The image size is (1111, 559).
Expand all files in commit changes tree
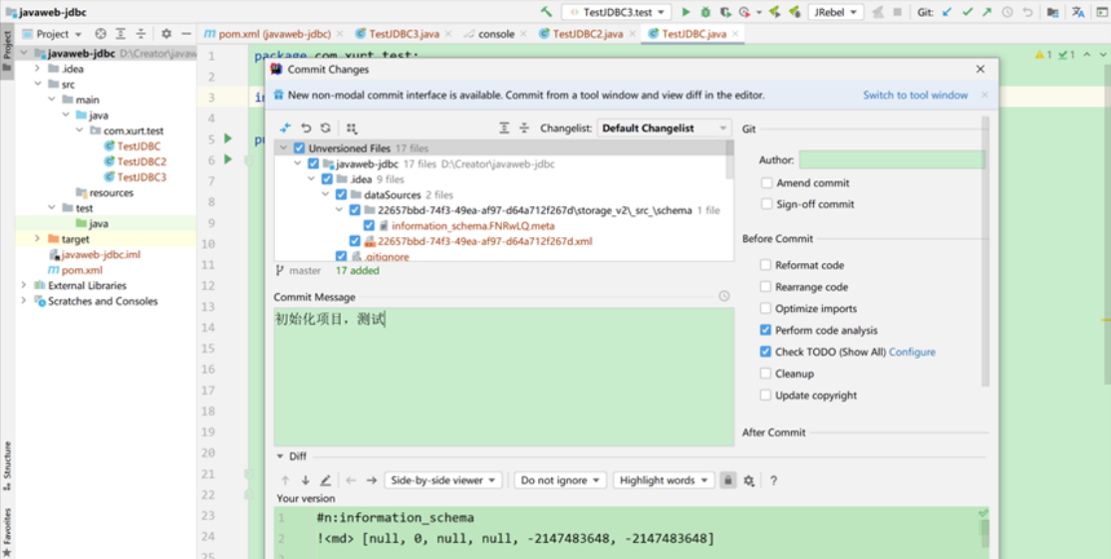(504, 129)
